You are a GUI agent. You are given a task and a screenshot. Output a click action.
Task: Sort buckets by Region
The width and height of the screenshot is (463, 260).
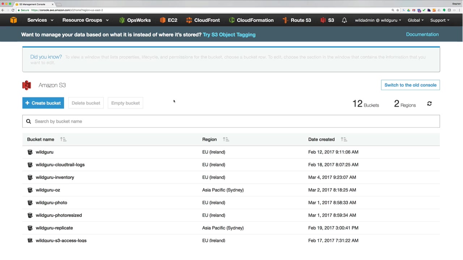226,139
